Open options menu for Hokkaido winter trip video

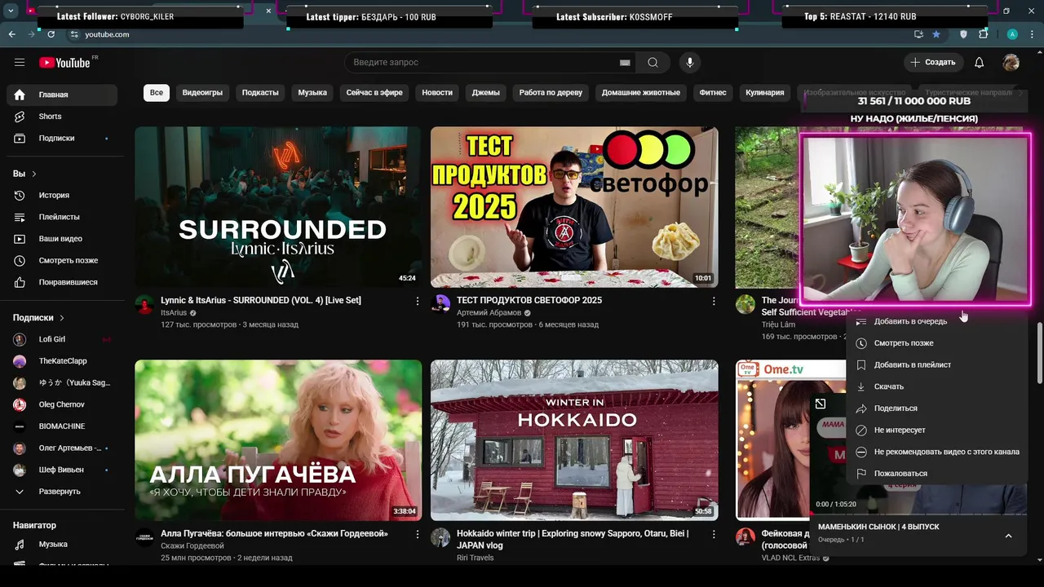pyautogui.click(x=714, y=535)
